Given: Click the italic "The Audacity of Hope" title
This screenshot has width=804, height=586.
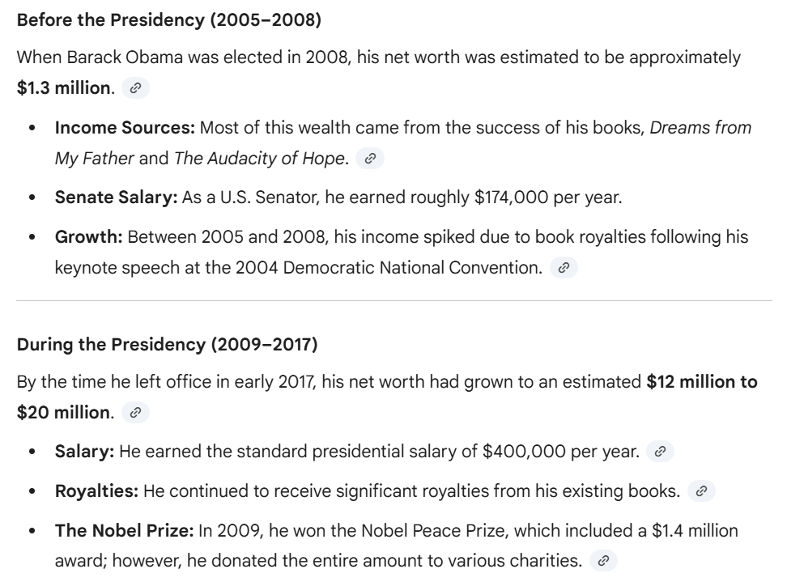Looking at the screenshot, I should coord(259,159).
